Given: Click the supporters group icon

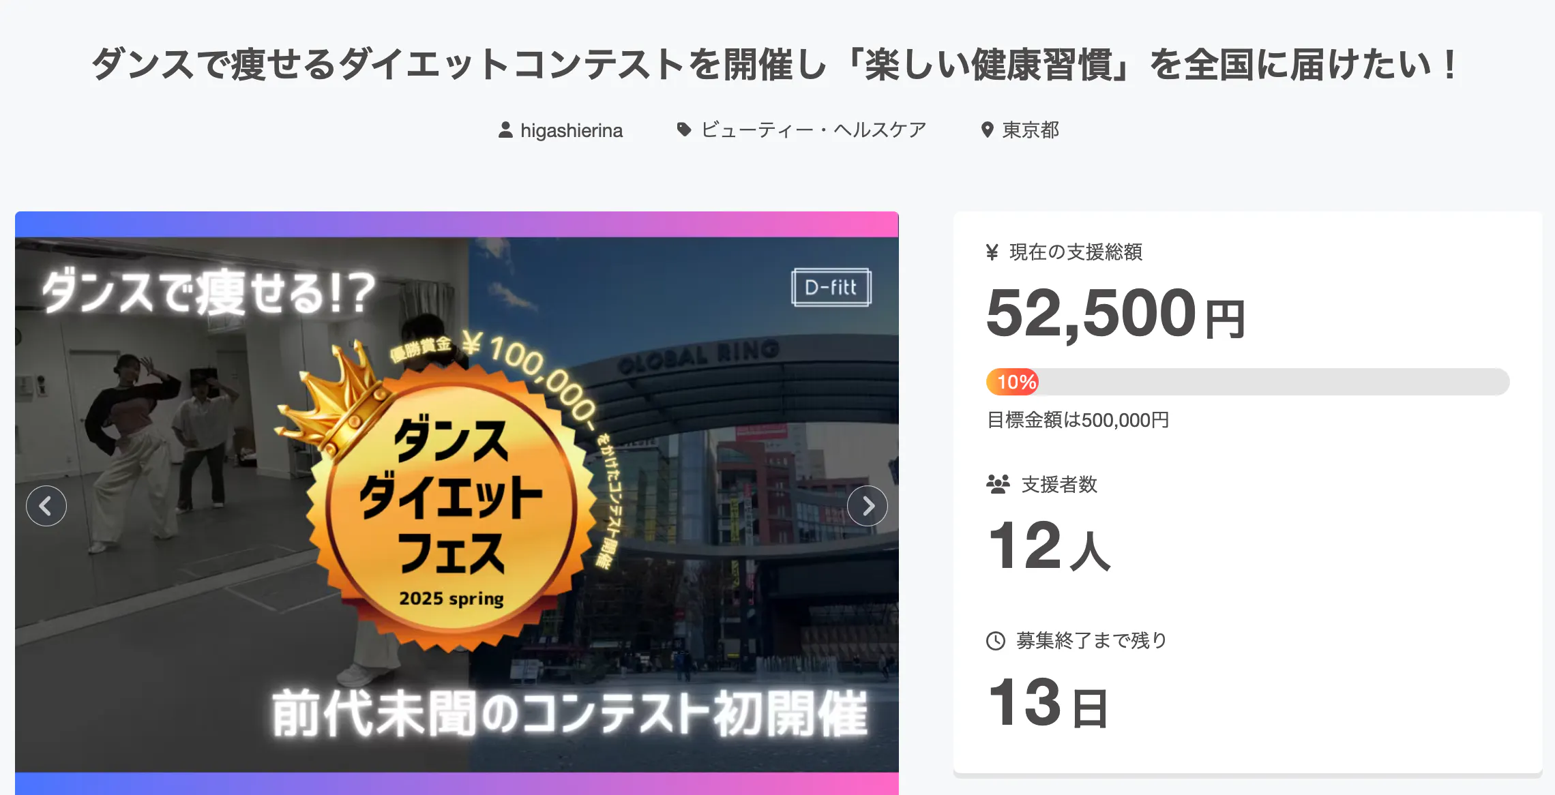Looking at the screenshot, I should tap(998, 484).
